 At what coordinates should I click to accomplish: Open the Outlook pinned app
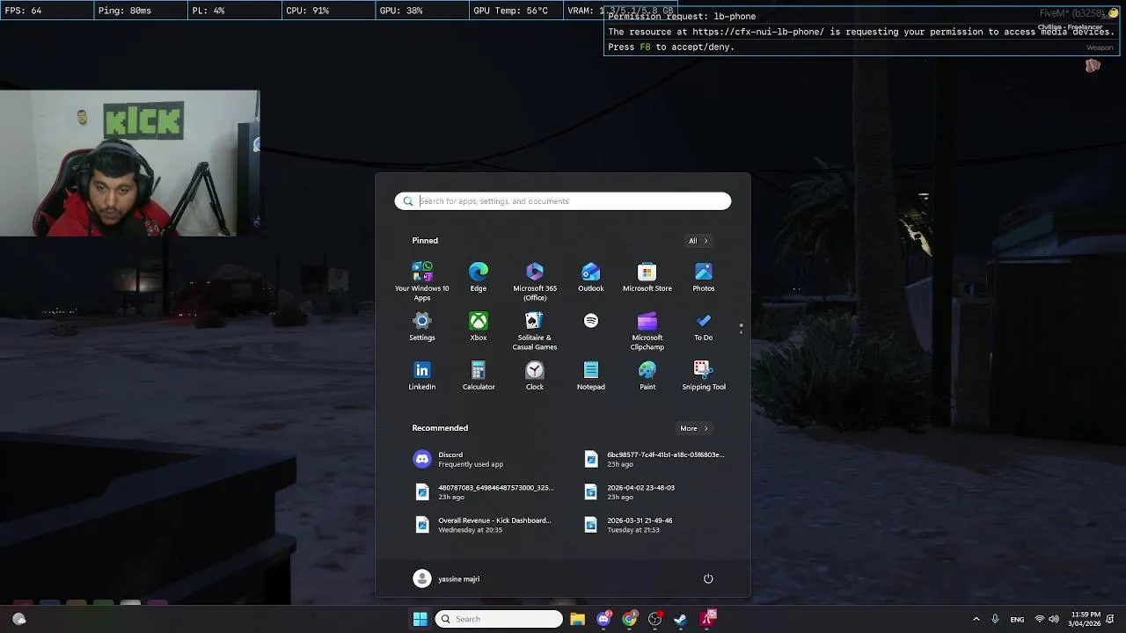[591, 277]
